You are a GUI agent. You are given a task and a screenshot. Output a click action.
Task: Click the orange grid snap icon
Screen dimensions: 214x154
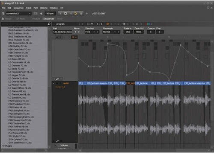coord(108,24)
